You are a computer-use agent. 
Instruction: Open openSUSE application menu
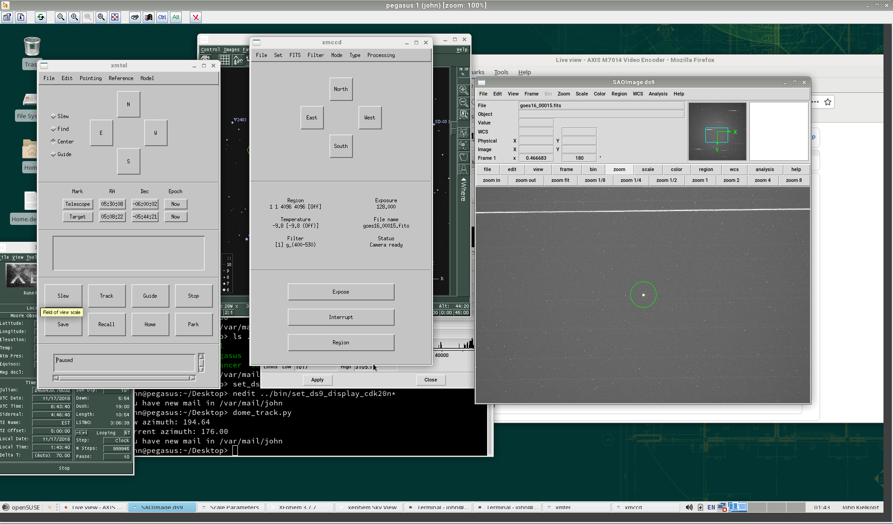pos(21,507)
